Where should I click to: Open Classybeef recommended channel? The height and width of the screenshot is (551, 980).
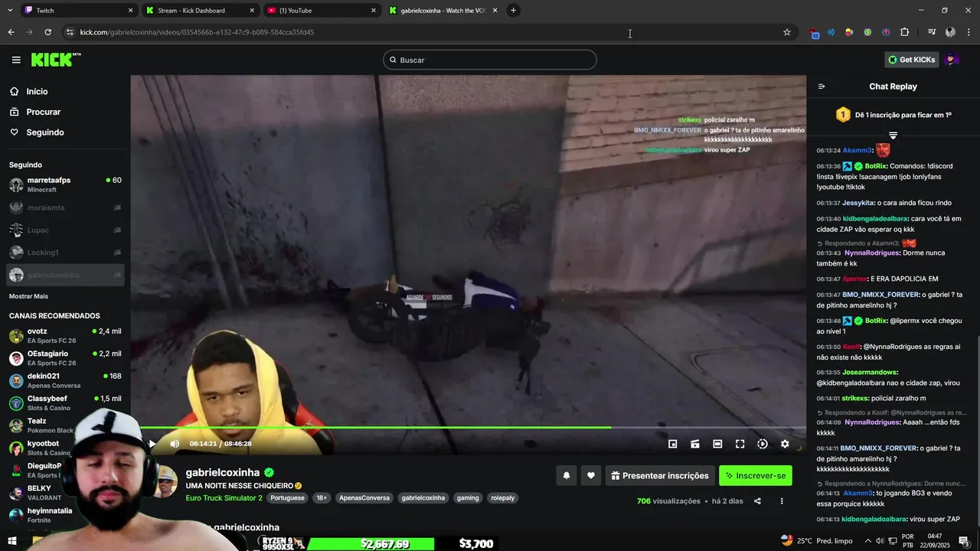point(65,403)
